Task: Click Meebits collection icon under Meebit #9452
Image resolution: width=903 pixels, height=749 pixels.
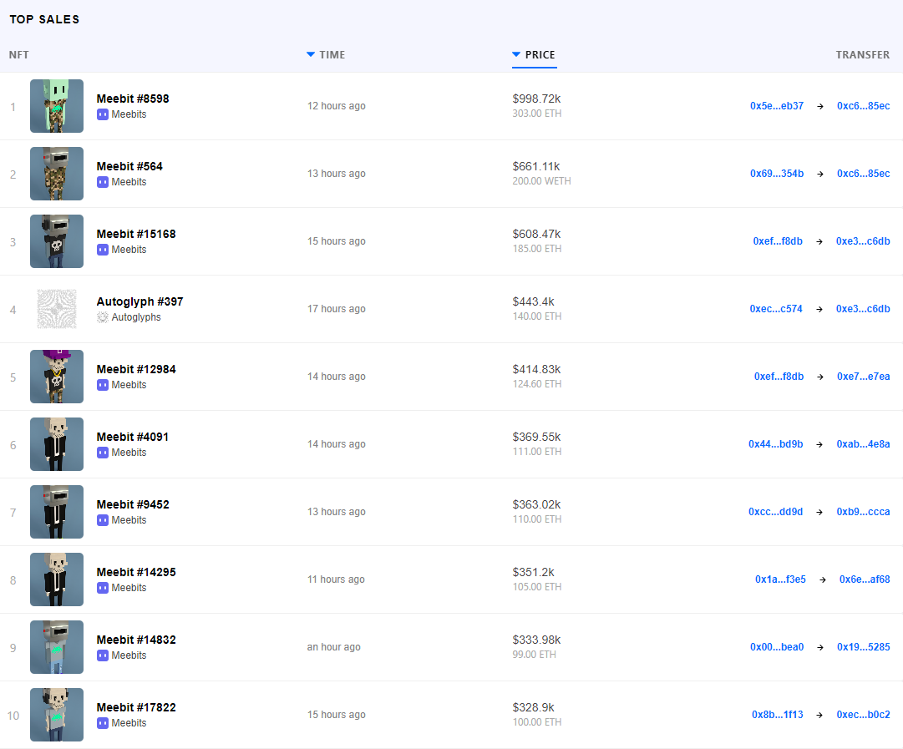Action: coord(103,520)
